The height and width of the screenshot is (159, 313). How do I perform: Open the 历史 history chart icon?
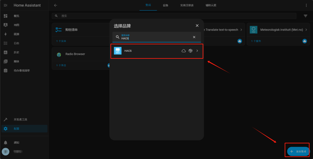(6, 52)
